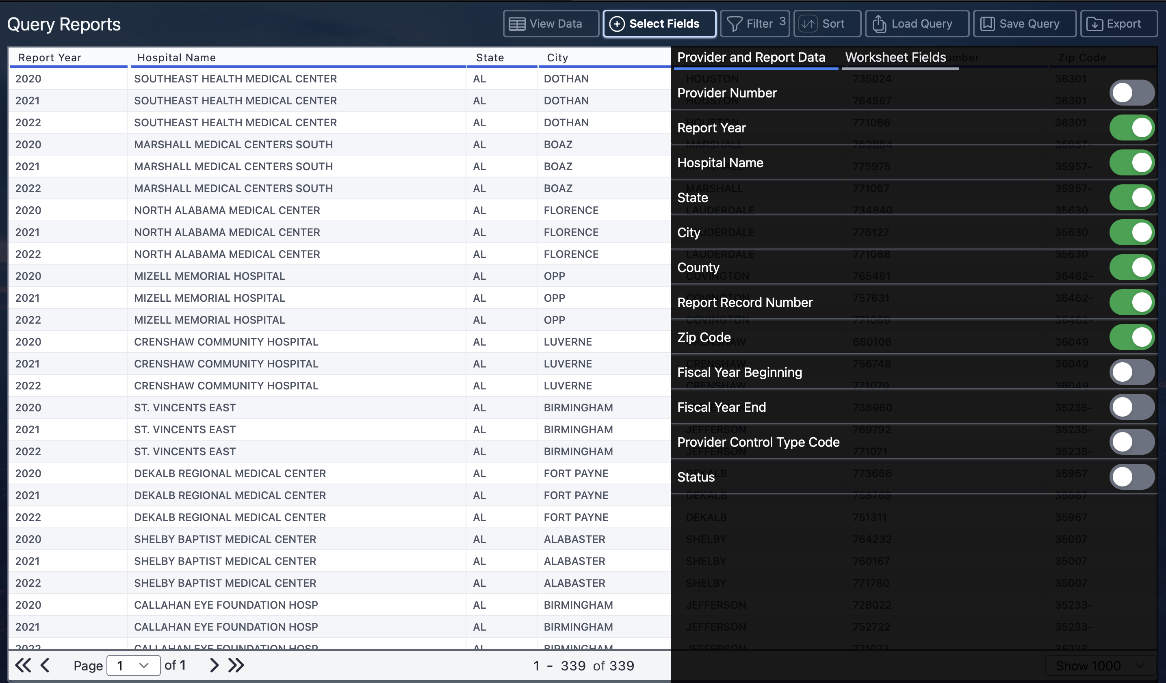Viewport: 1166px width, 683px height.
Task: Click the Load Query button label
Action: (x=922, y=24)
